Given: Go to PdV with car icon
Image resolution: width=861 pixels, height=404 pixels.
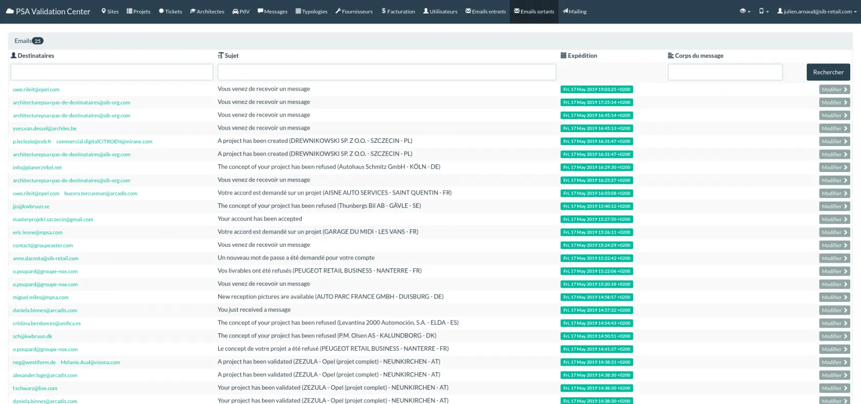Looking at the screenshot, I should (240, 11).
